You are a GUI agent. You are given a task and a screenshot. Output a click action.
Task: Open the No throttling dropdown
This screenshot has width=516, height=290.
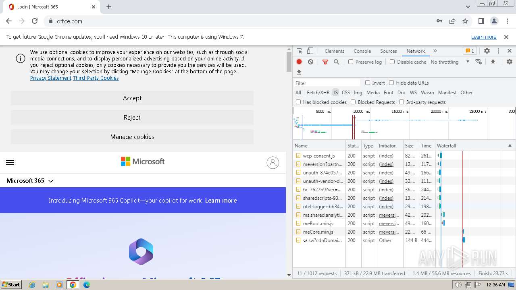click(450, 62)
